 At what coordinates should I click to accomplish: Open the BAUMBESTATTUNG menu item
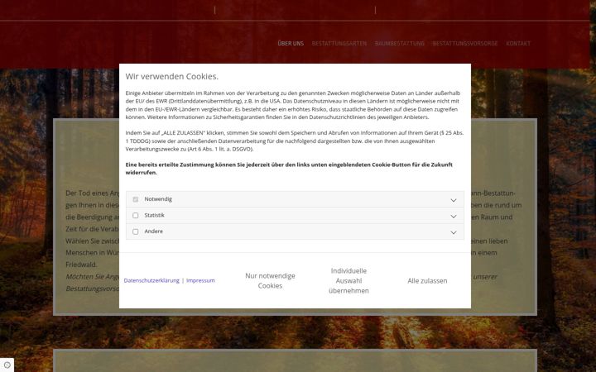(x=400, y=43)
